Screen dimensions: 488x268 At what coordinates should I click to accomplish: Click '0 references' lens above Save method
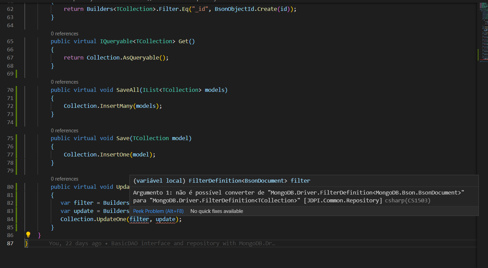pyautogui.click(x=64, y=131)
